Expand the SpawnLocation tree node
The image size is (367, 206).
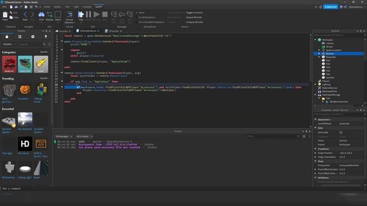pyautogui.click(x=319, y=50)
